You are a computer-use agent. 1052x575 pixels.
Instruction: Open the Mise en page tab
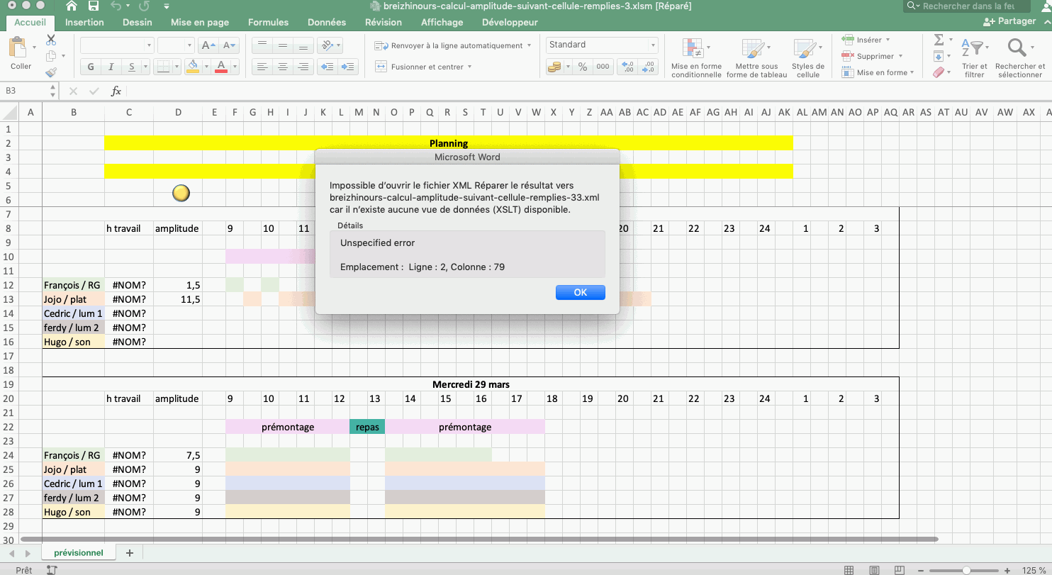200,22
